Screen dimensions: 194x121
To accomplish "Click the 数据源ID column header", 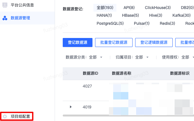I will [x=91, y=73].
